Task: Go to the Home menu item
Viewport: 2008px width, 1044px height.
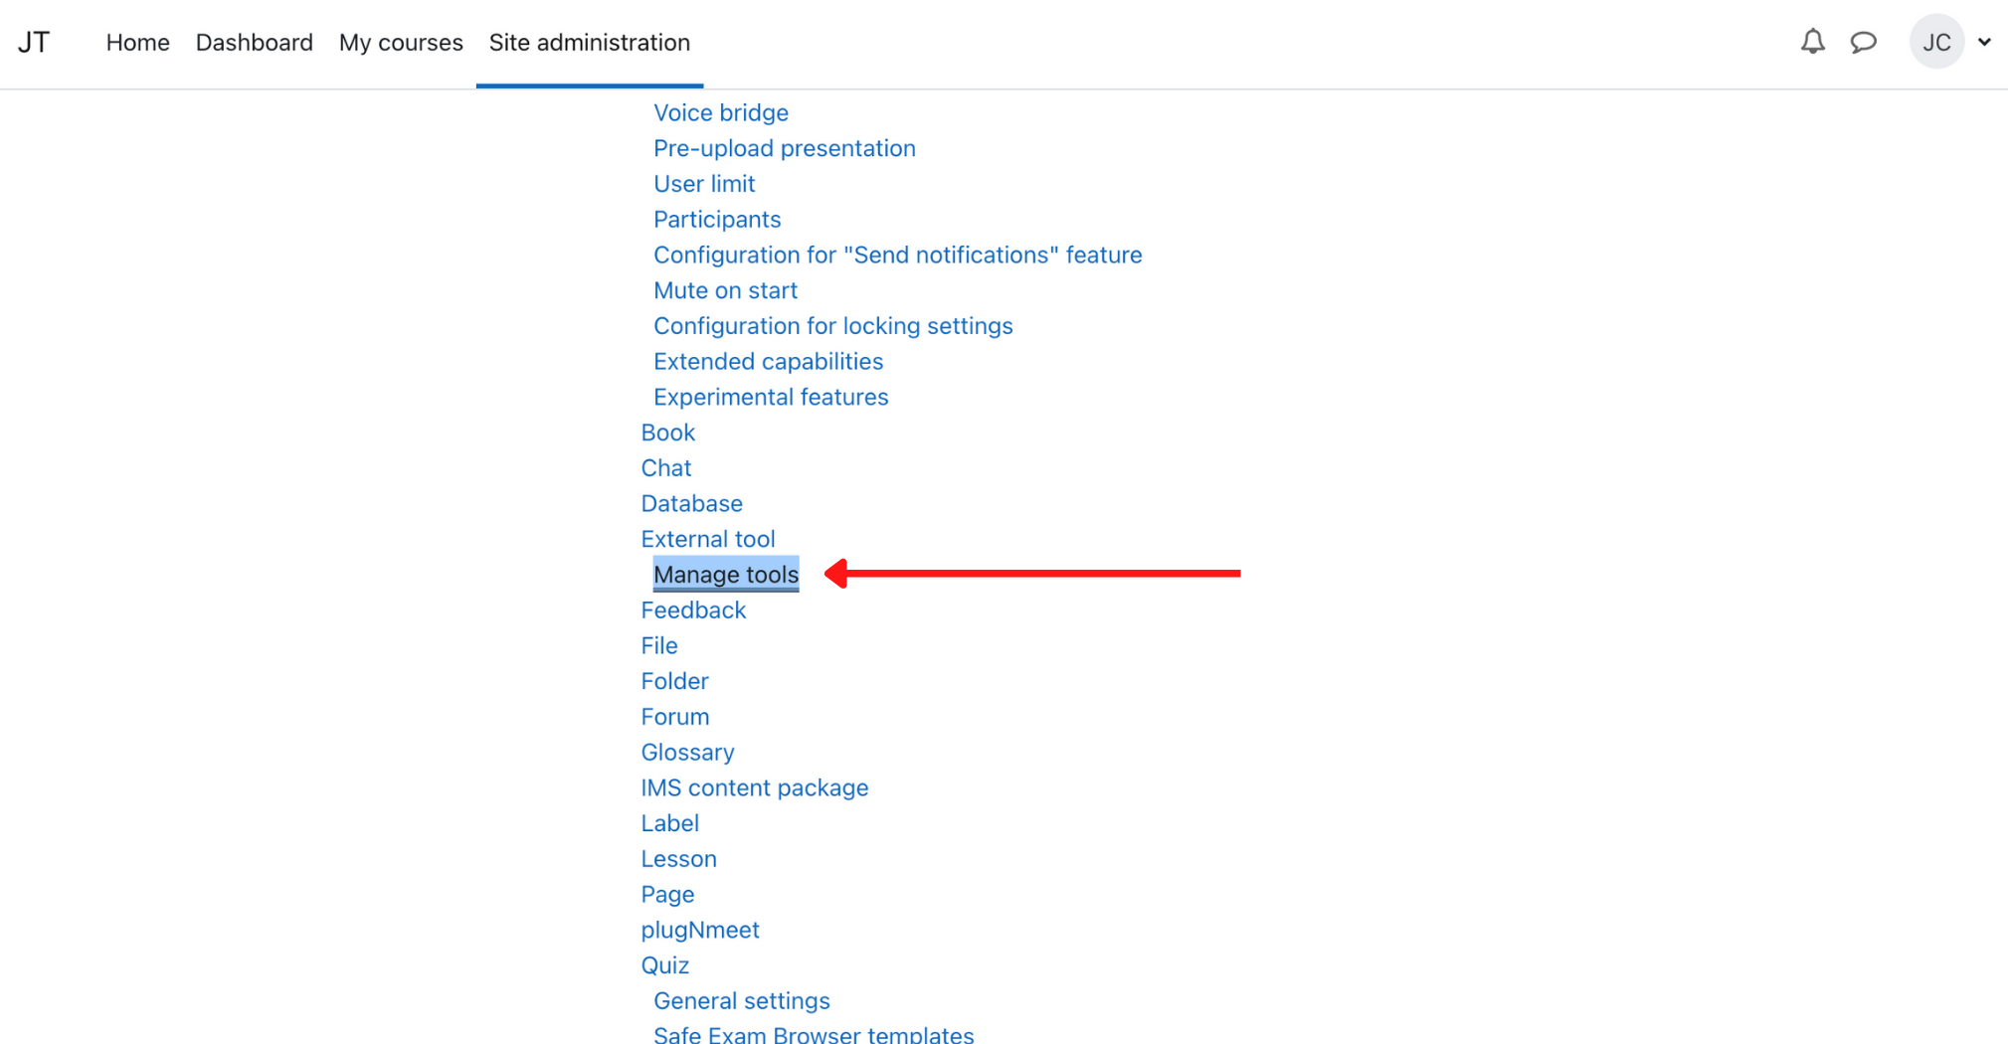Action: point(137,43)
